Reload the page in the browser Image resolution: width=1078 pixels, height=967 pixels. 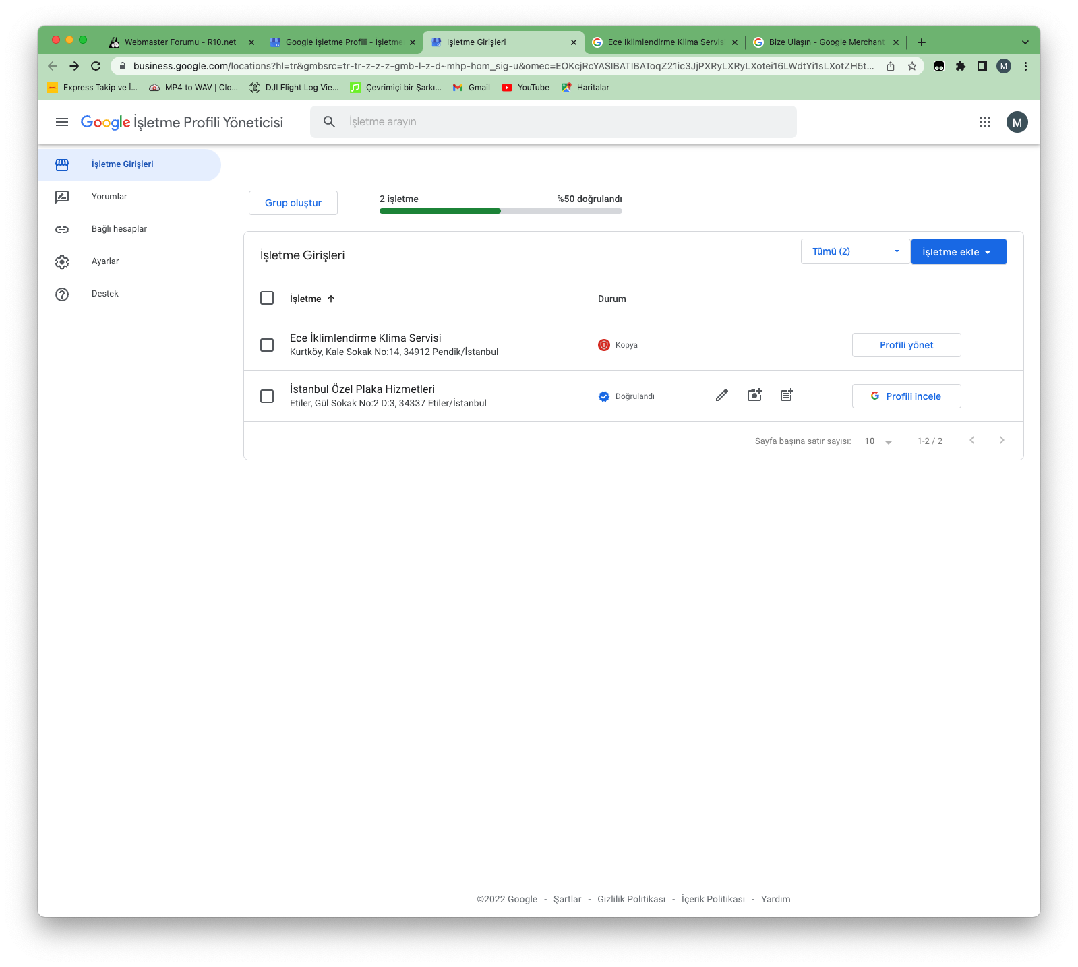(96, 66)
